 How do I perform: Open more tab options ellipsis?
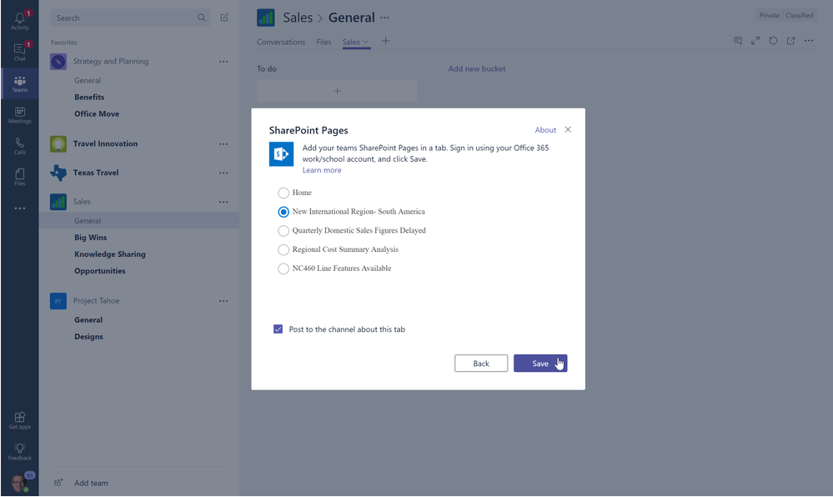809,41
